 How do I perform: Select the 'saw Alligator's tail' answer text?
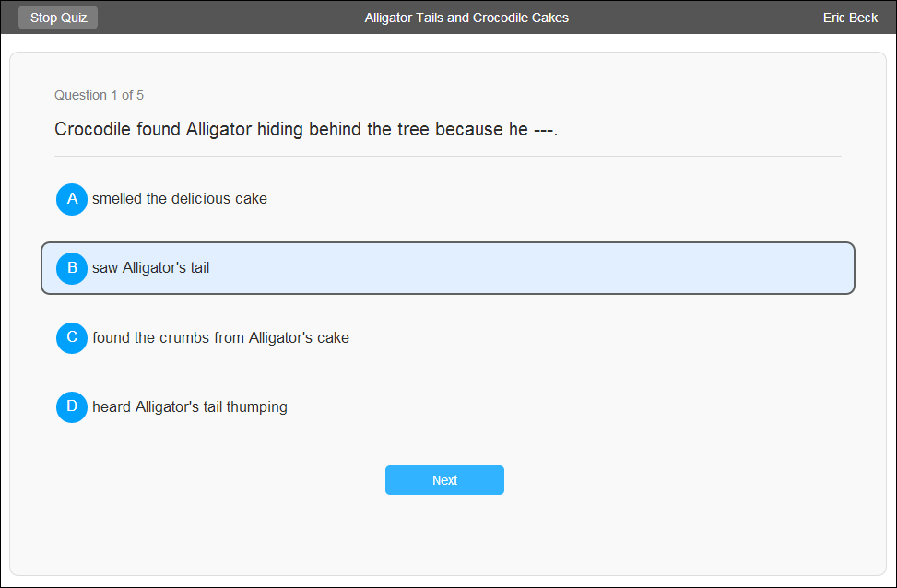150,267
